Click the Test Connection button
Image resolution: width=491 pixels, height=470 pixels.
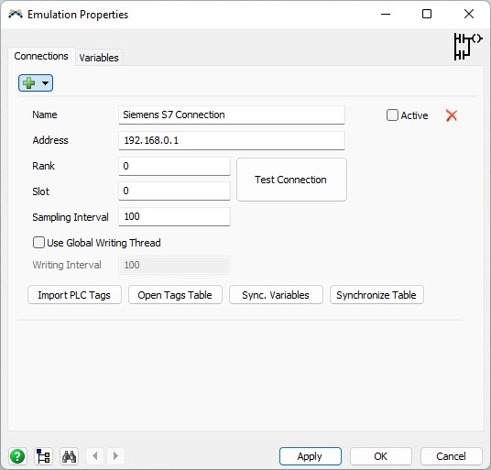pos(291,180)
